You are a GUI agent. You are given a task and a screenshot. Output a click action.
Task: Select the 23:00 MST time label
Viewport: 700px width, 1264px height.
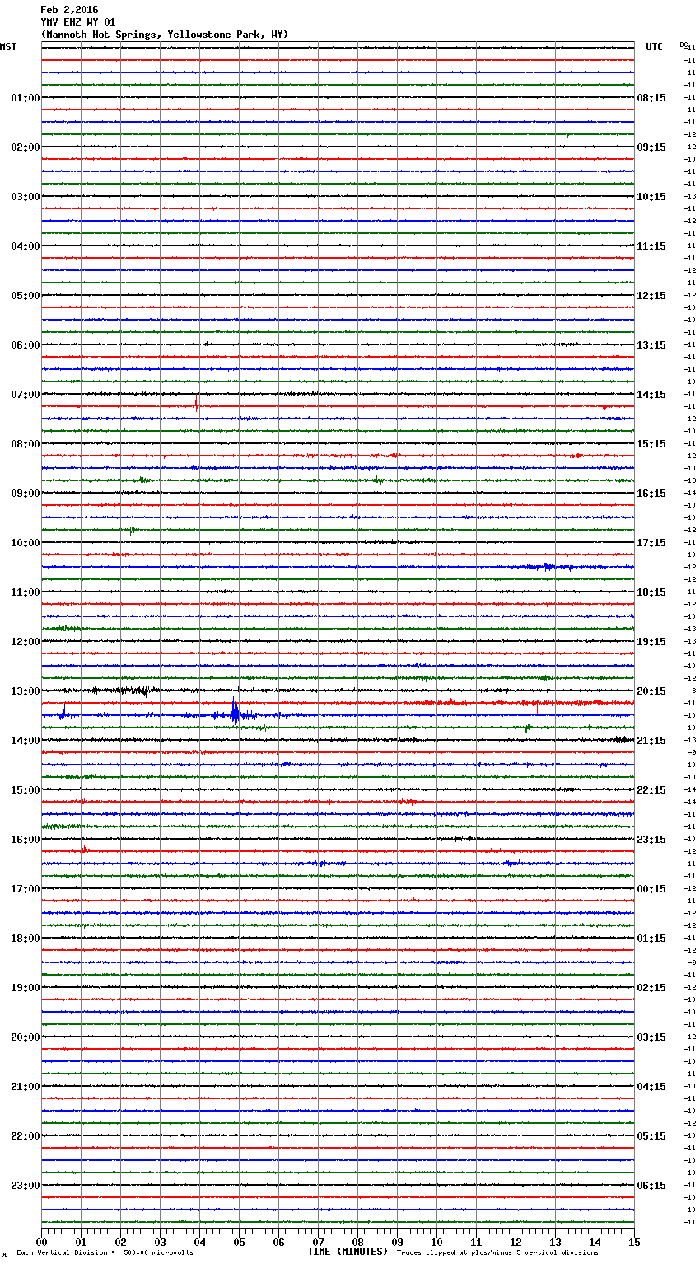[25, 1186]
